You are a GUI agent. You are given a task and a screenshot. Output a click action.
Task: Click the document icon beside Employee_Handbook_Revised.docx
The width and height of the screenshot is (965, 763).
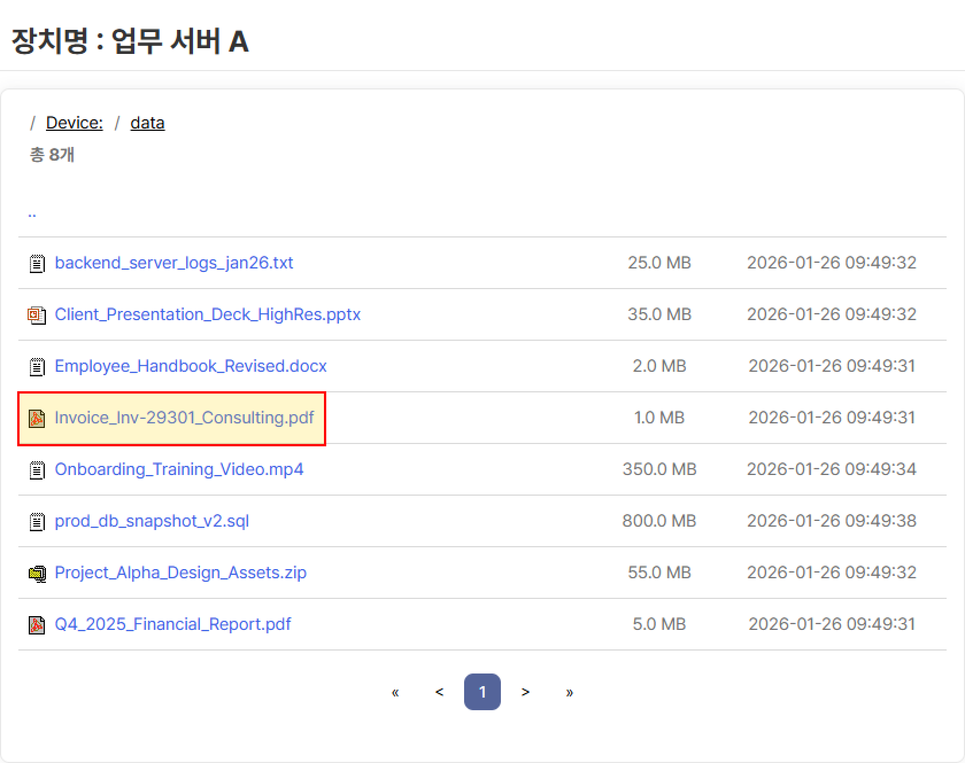pyautogui.click(x=37, y=367)
